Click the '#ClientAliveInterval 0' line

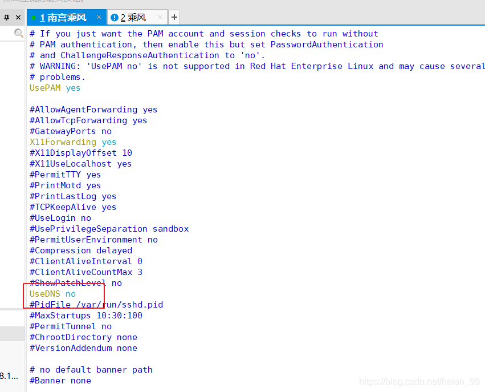point(86,261)
